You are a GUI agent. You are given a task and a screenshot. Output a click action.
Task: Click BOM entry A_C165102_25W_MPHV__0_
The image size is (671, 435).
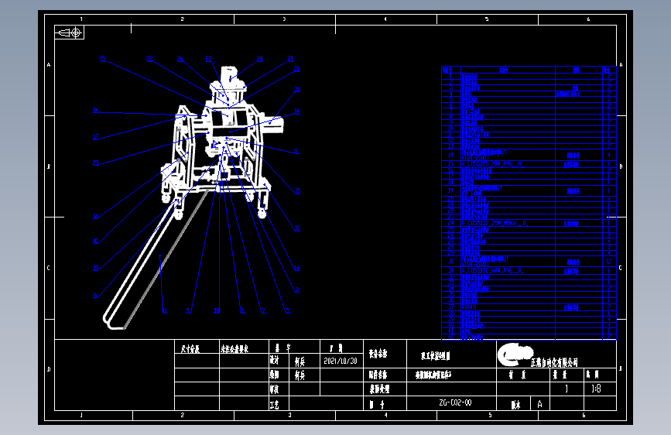495,223
